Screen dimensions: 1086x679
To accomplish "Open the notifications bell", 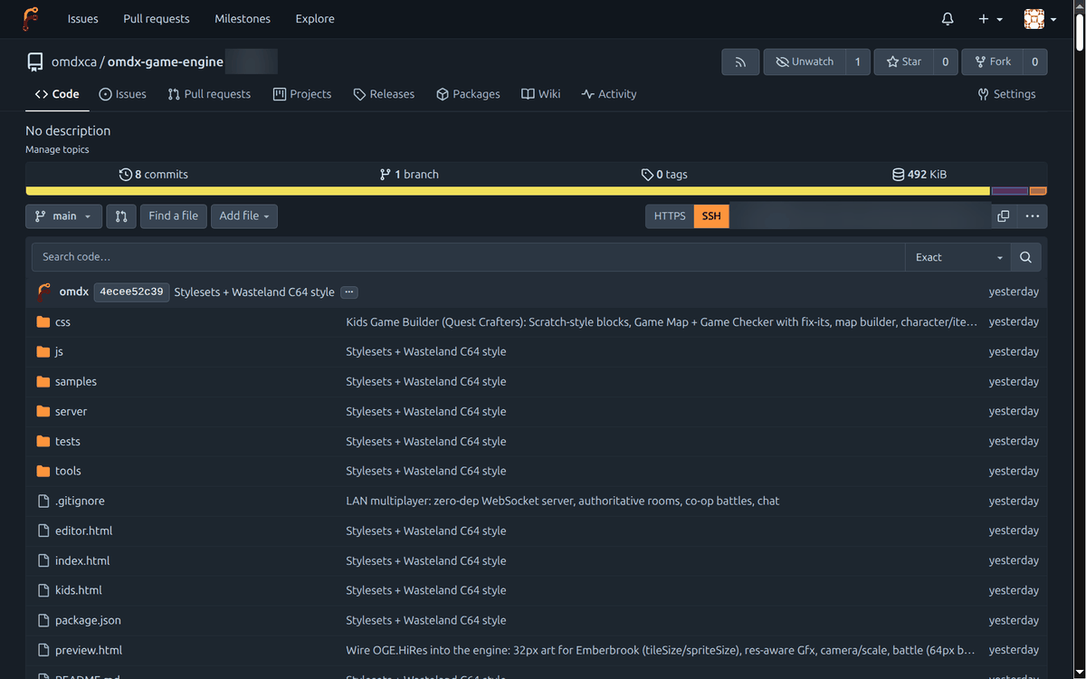I will point(948,18).
